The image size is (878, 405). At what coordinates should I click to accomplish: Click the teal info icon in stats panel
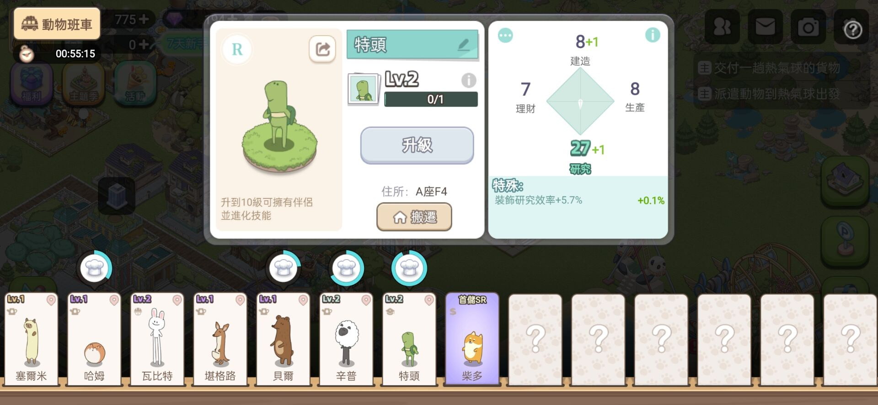653,35
